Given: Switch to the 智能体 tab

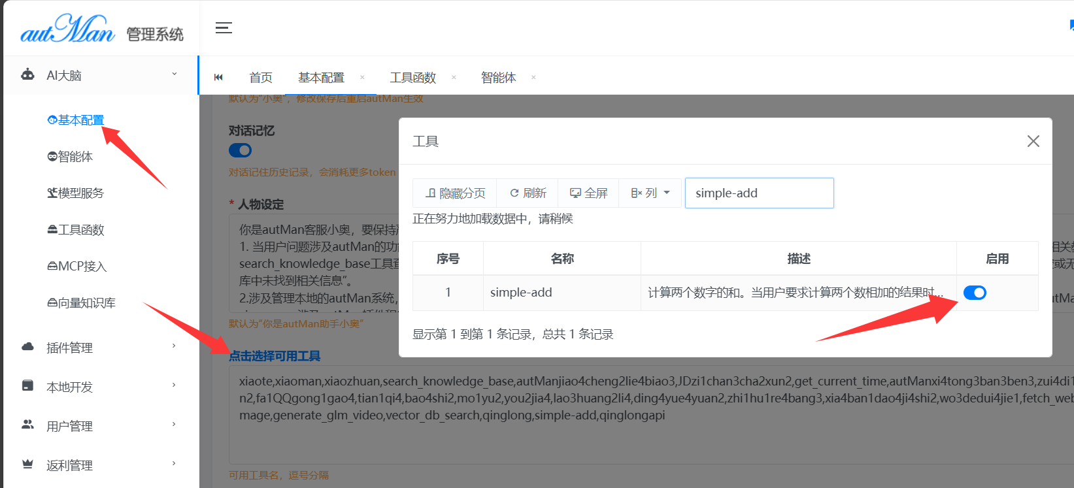Looking at the screenshot, I should (x=498, y=78).
